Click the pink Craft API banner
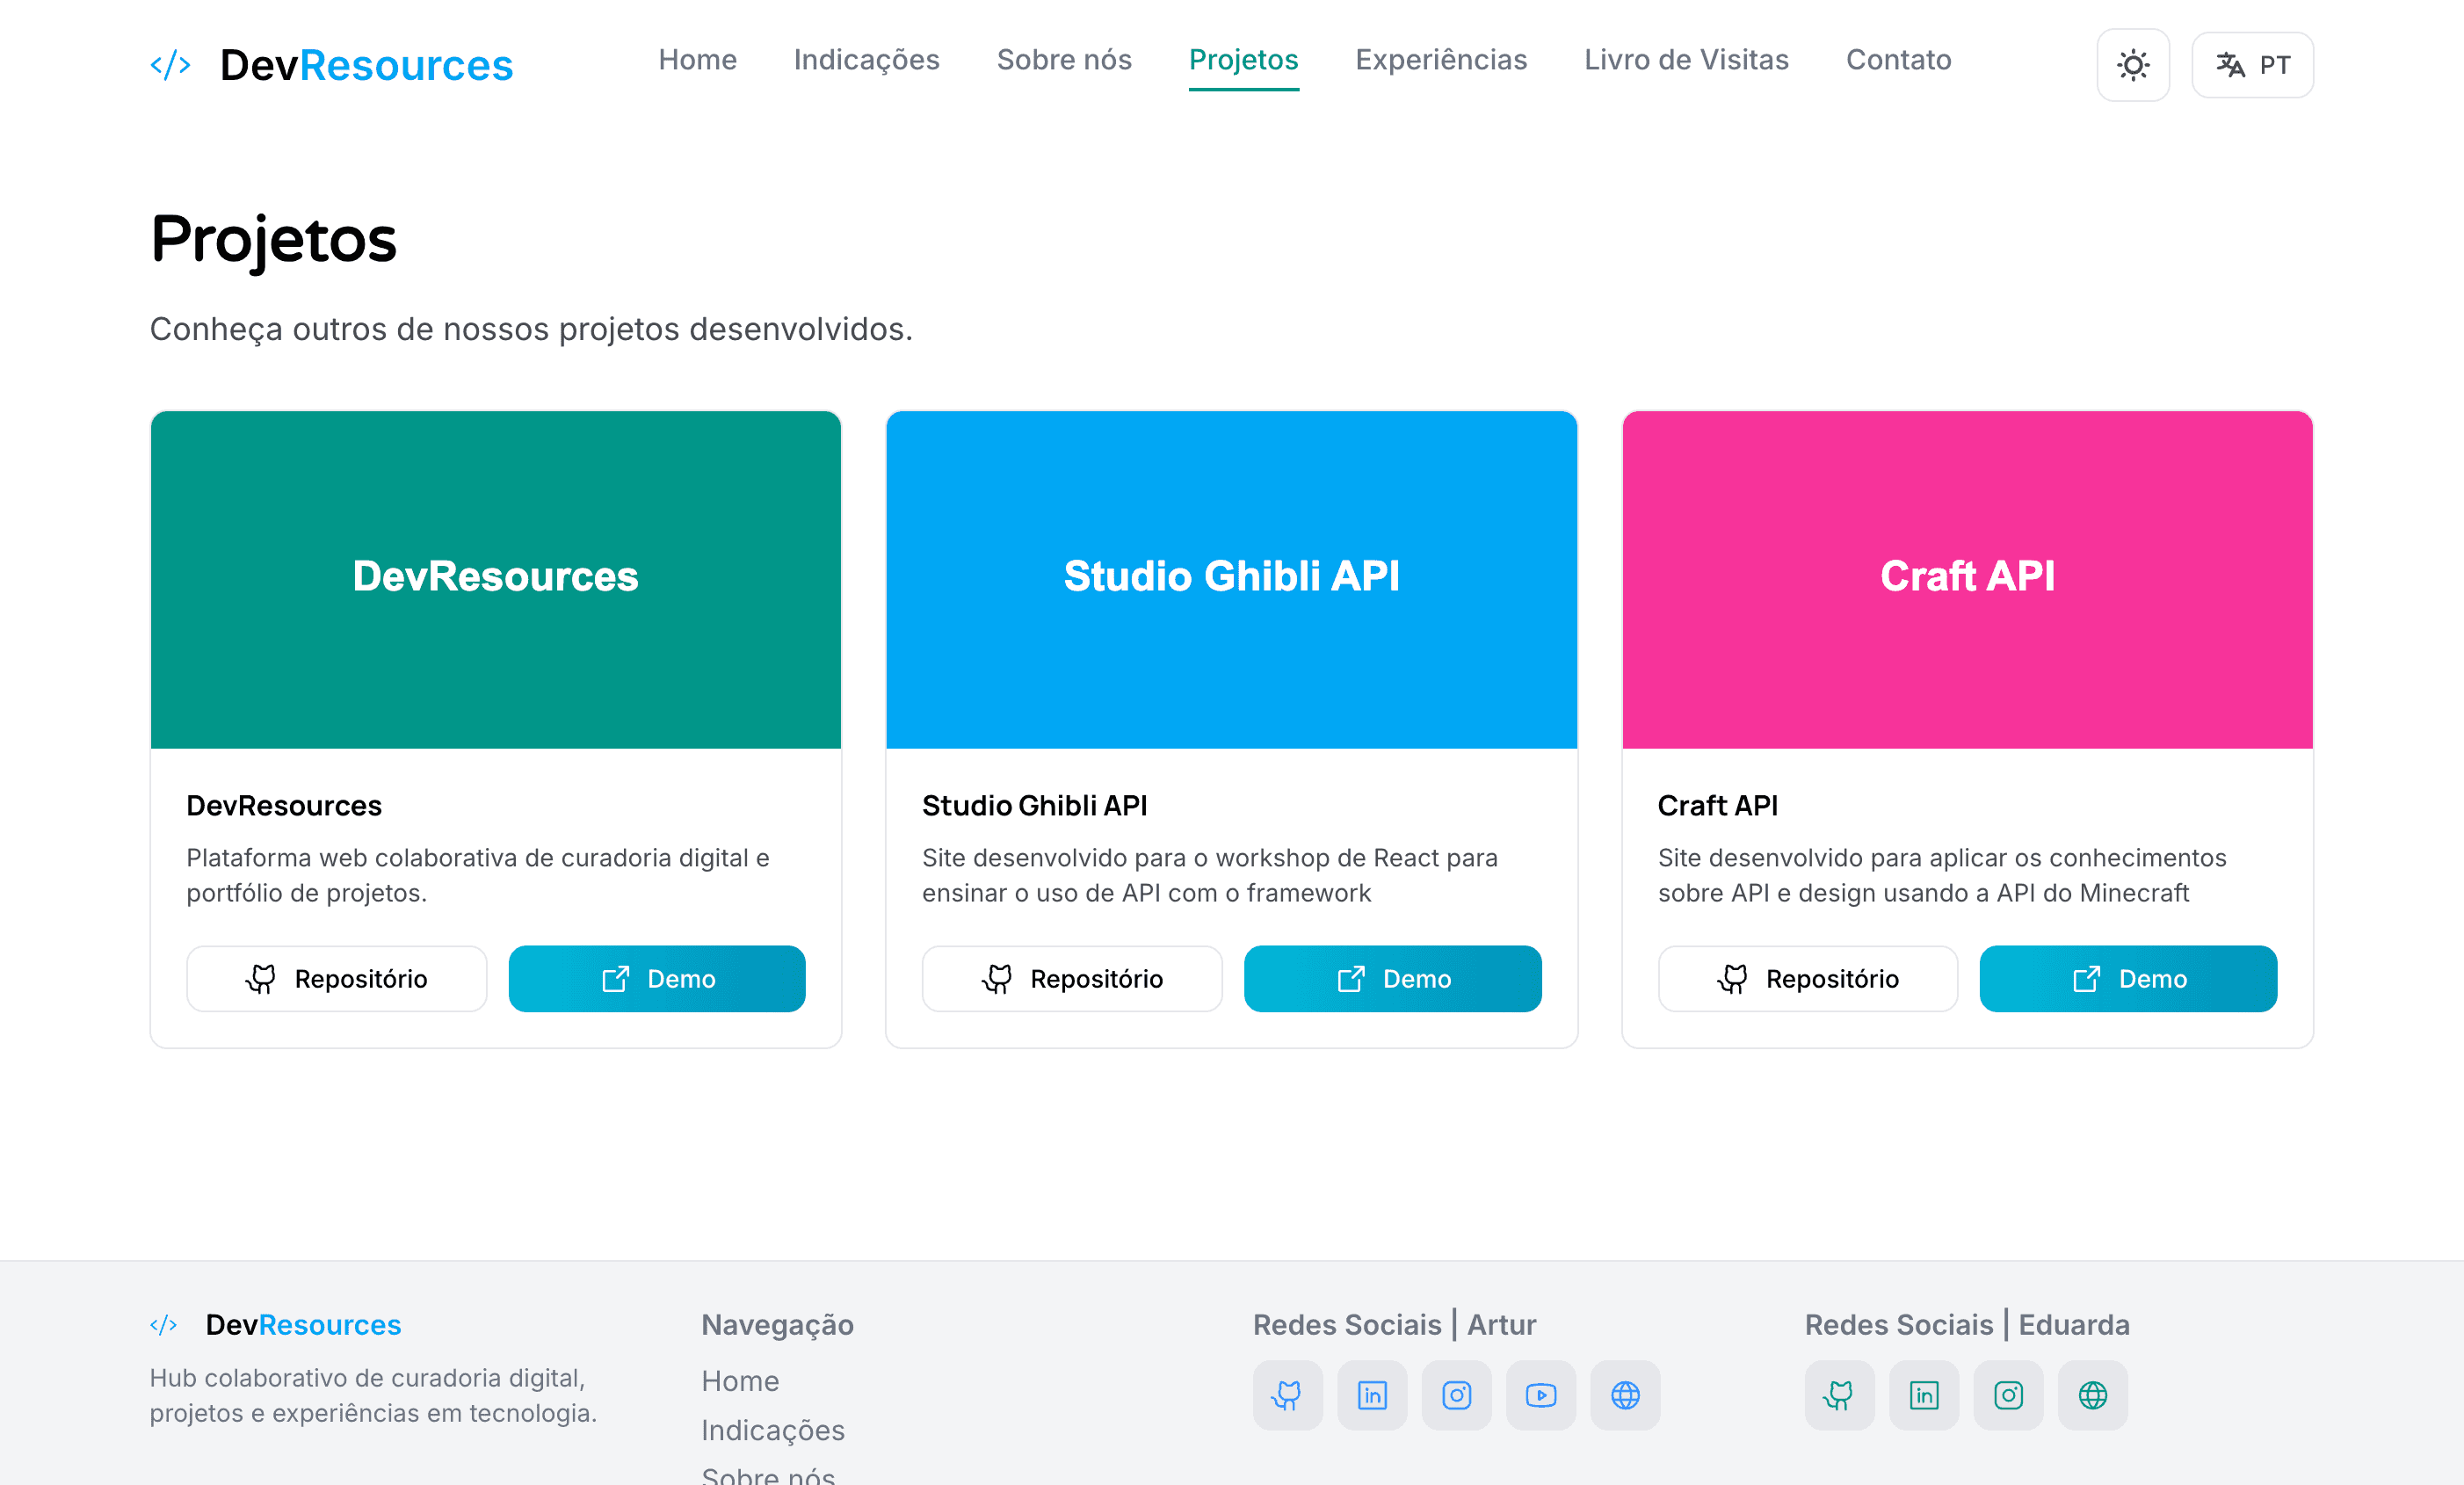Screen dimensions: 2464x1485 click(1967, 579)
